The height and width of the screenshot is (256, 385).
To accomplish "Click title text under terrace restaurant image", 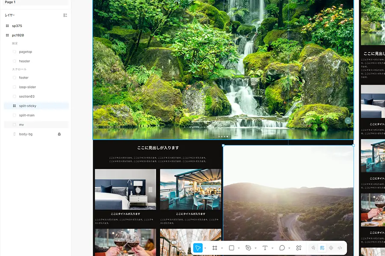I will (x=190, y=214).
